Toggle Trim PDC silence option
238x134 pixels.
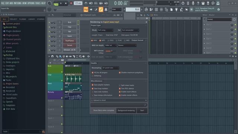pos(120,89)
